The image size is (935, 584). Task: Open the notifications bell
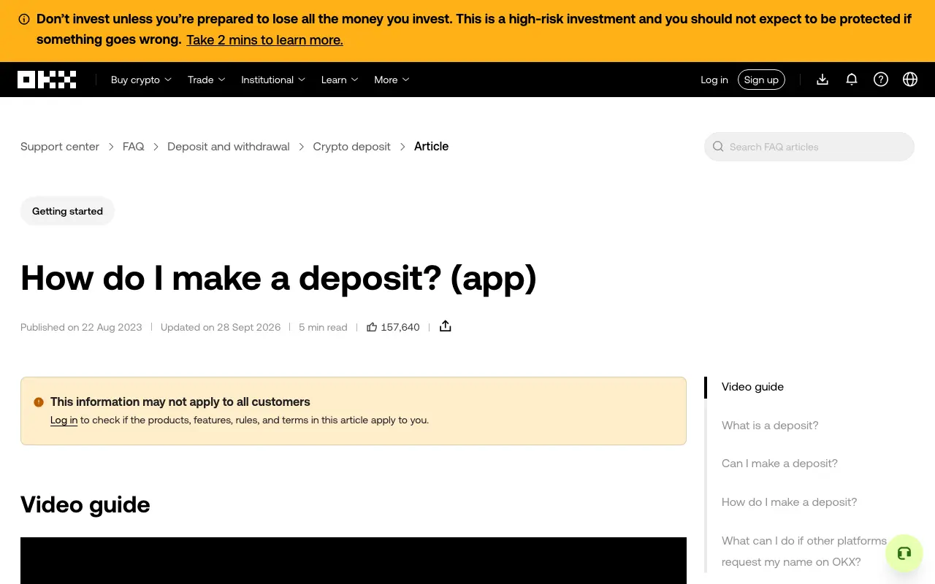pos(852,80)
